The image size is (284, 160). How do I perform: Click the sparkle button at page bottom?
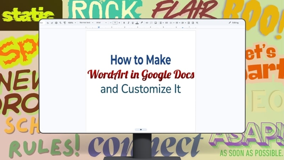pos(141,129)
